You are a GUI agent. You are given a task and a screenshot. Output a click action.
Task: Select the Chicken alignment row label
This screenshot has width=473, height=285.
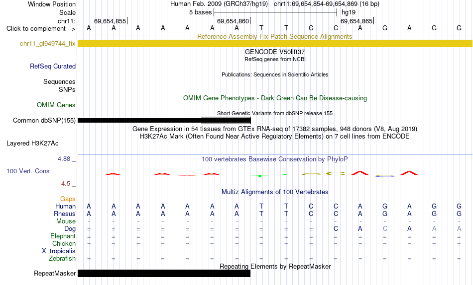(x=64, y=243)
